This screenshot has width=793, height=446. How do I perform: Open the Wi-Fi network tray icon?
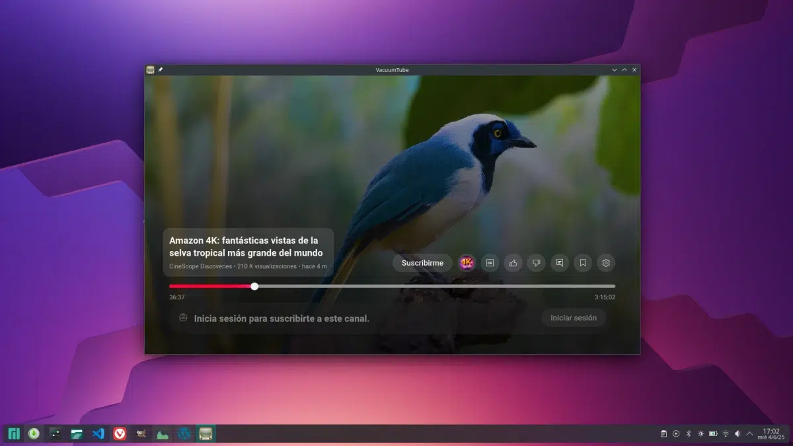(x=726, y=433)
